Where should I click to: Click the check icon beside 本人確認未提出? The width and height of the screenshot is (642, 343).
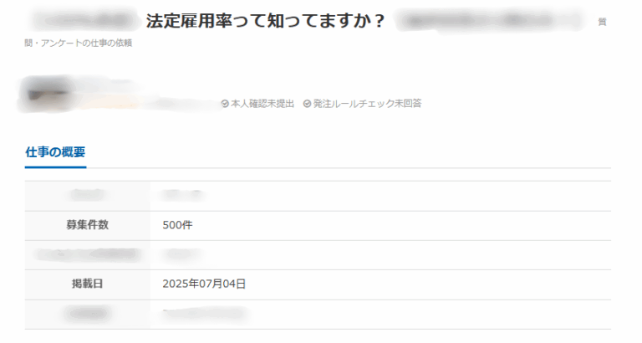[225, 104]
